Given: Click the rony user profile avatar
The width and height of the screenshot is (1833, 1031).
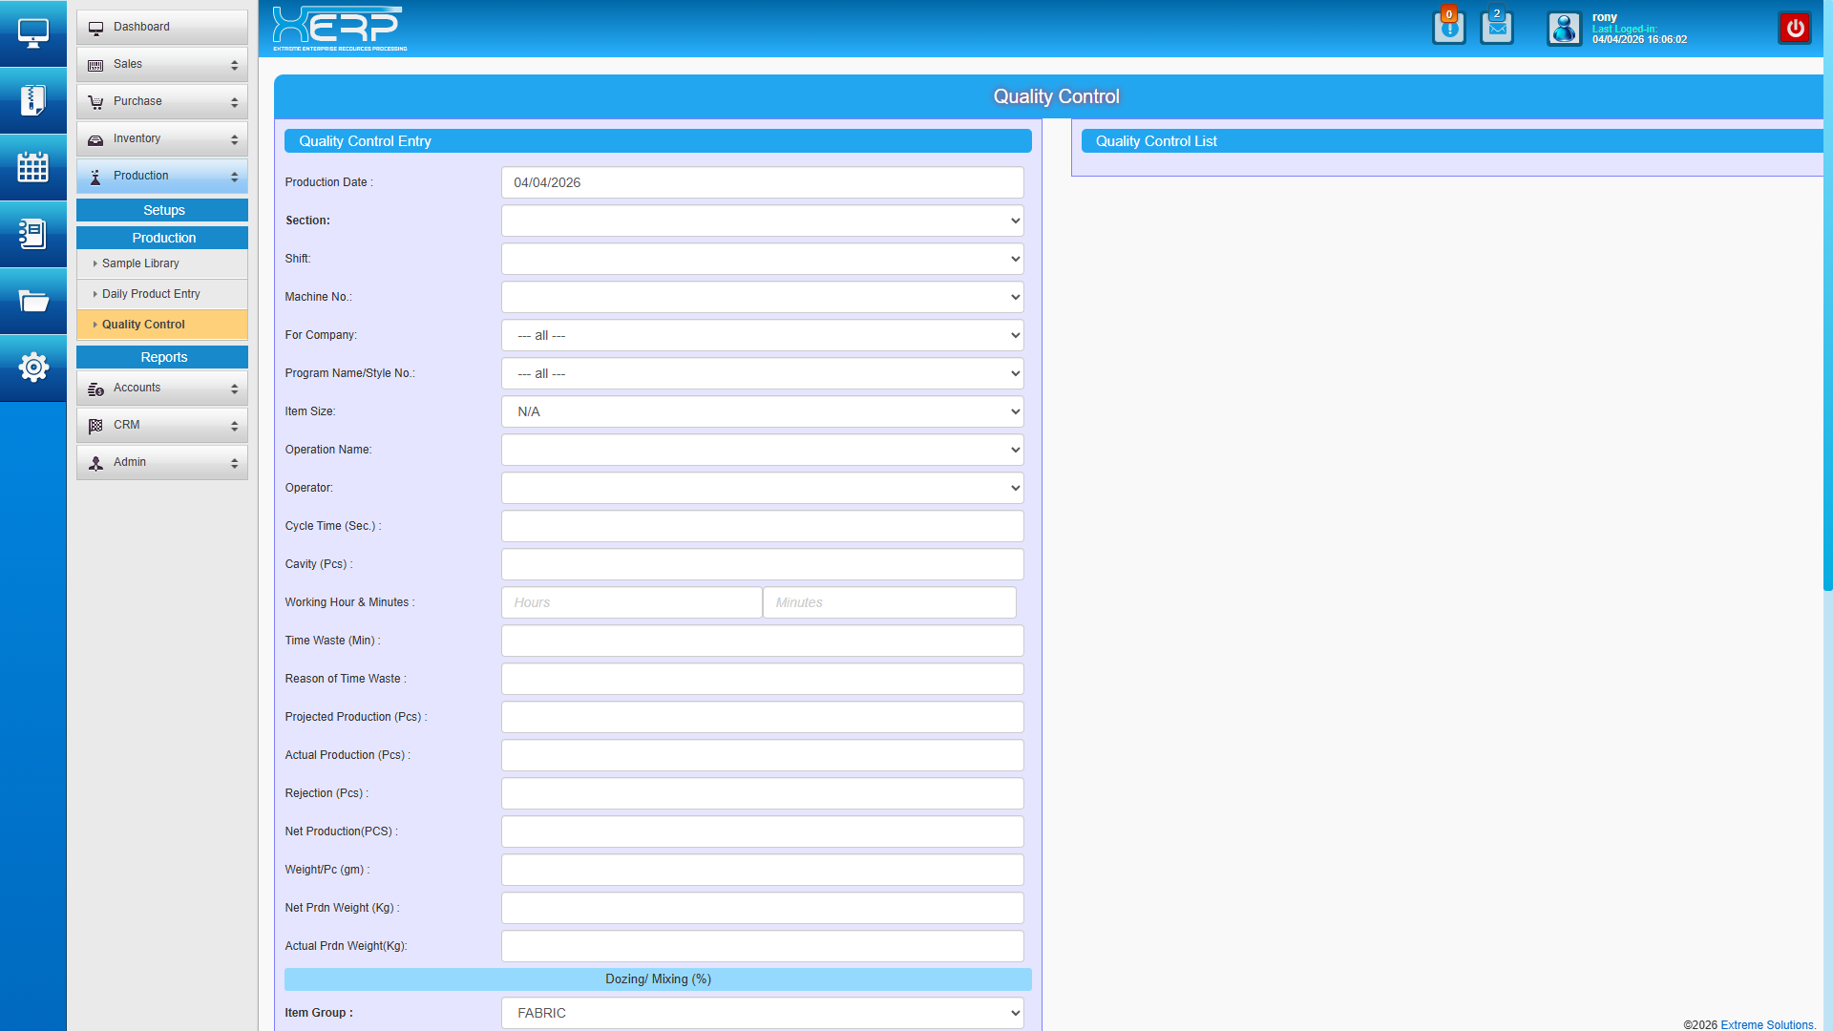Looking at the screenshot, I should [1564, 29].
